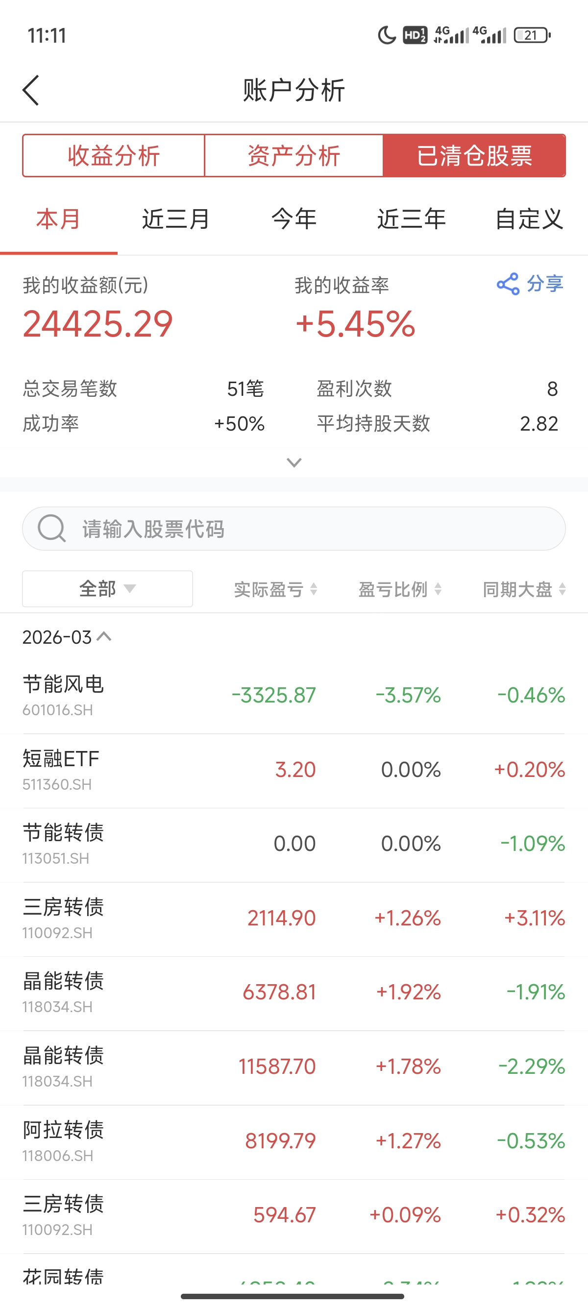
Task: Select the 自定义 time range
Action: click(x=529, y=219)
